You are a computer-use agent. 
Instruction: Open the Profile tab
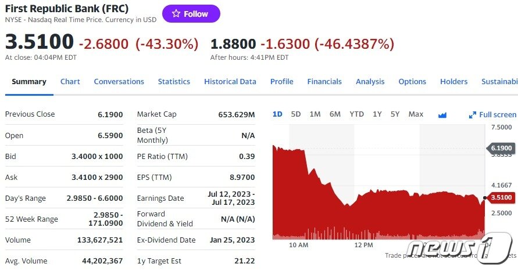pyautogui.click(x=282, y=82)
